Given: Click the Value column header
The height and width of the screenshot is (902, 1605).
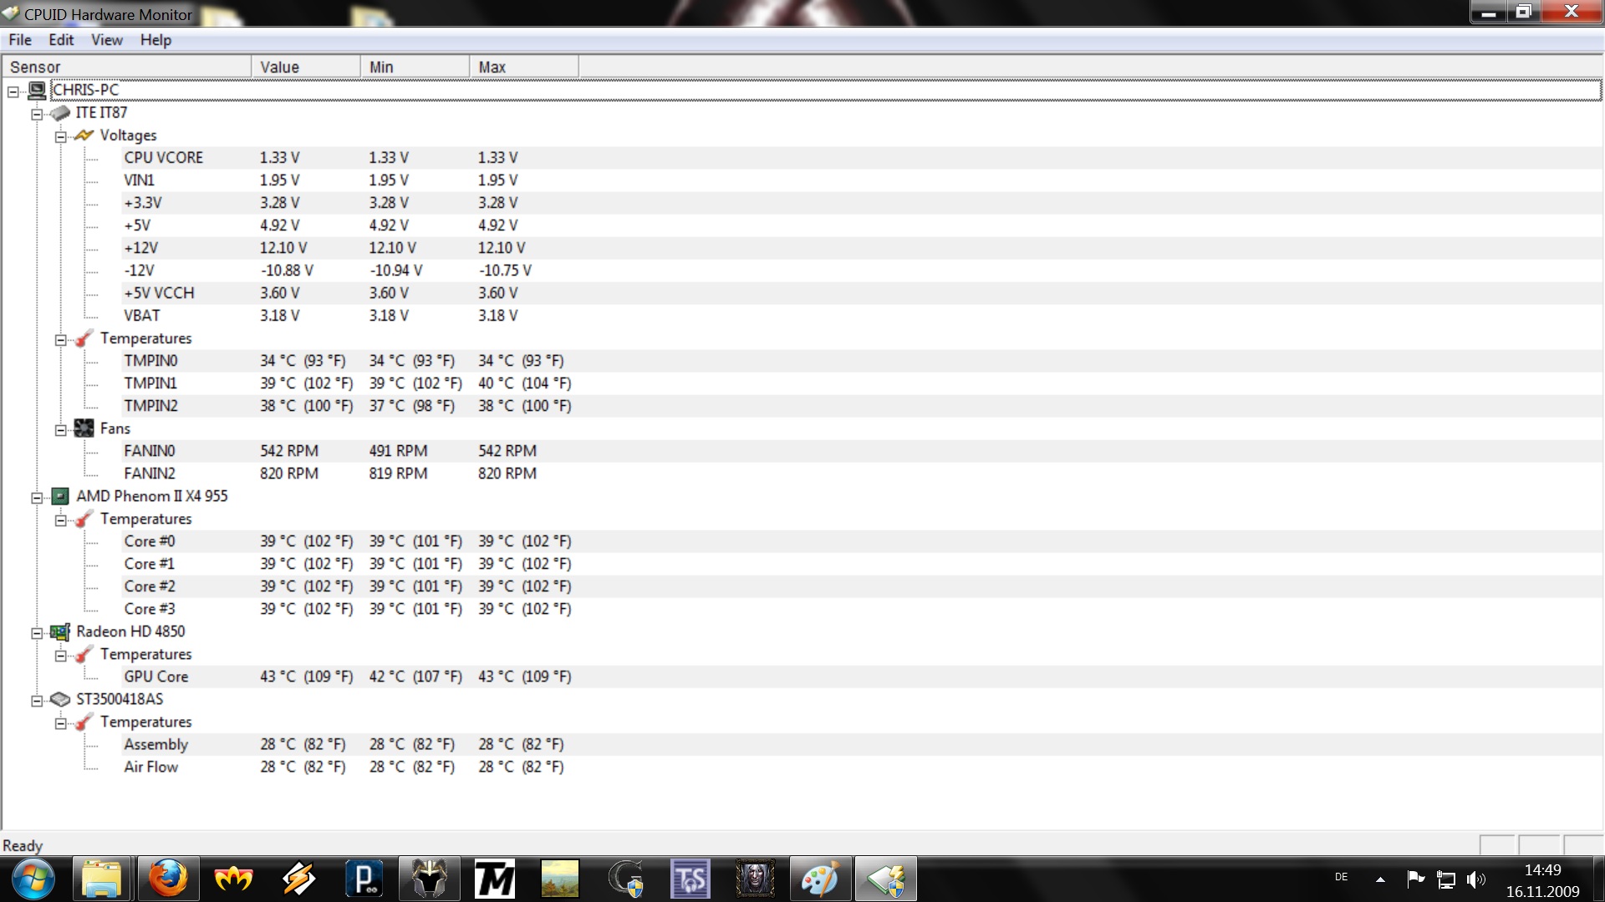Looking at the screenshot, I should pyautogui.click(x=306, y=67).
